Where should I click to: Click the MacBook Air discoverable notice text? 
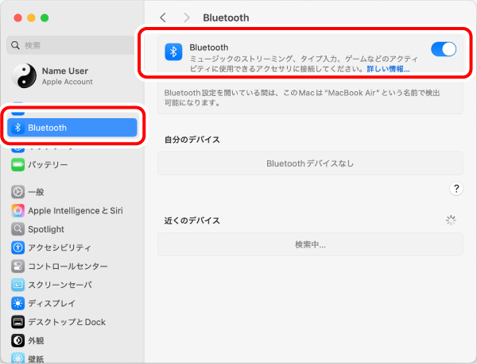pos(302,98)
